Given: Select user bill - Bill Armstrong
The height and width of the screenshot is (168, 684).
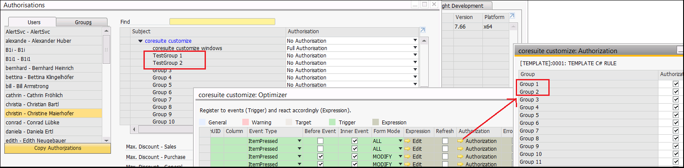Looking at the screenshot, I should [x=53, y=86].
